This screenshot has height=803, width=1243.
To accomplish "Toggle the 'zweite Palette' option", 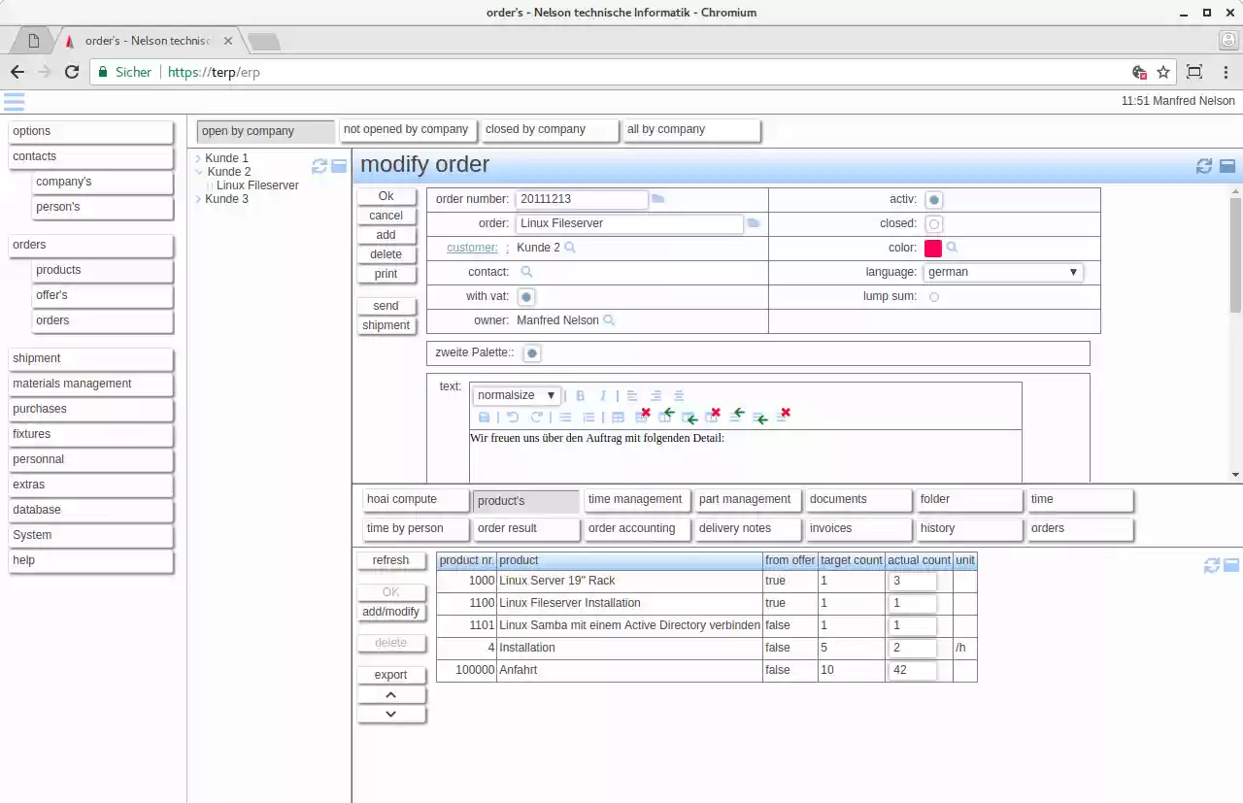I will pos(531,352).
